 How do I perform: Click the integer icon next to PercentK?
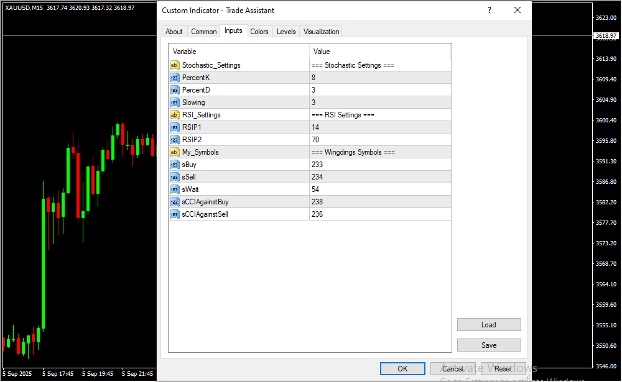pos(174,78)
